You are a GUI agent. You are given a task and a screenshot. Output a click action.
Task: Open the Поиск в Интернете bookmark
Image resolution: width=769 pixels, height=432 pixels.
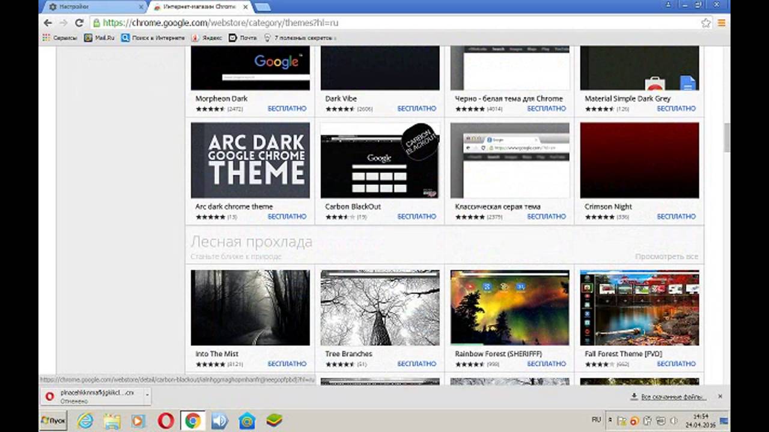pos(153,38)
